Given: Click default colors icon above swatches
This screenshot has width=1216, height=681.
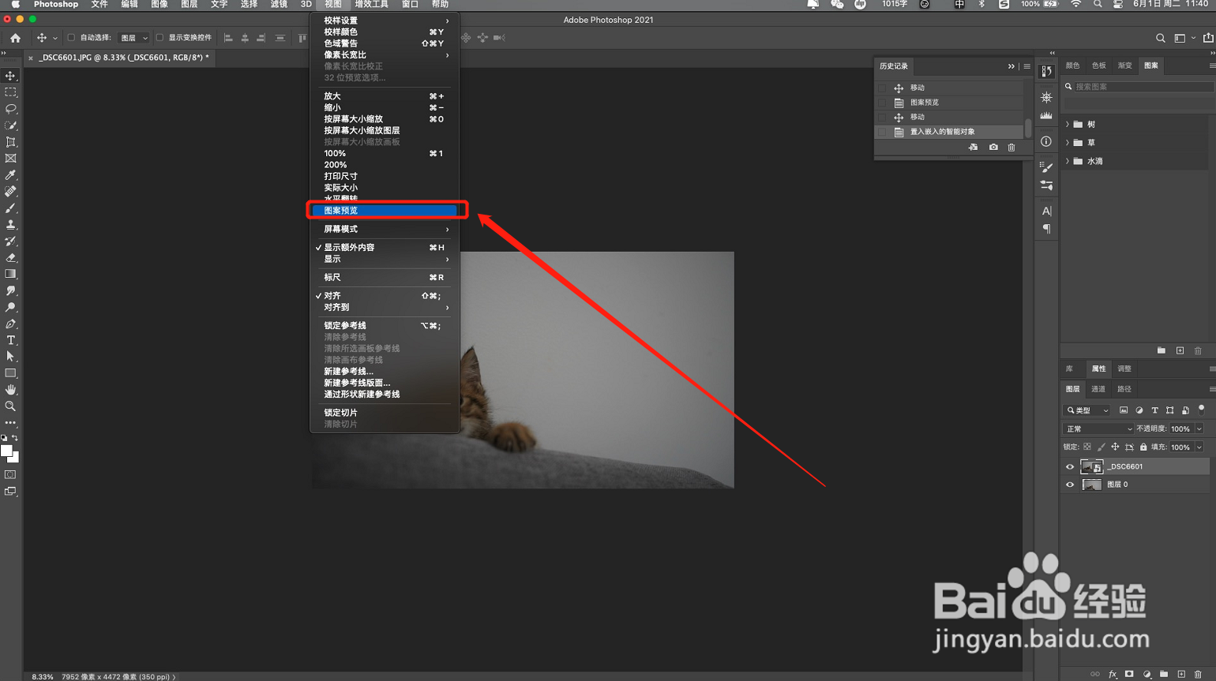Looking at the screenshot, I should point(4,438).
